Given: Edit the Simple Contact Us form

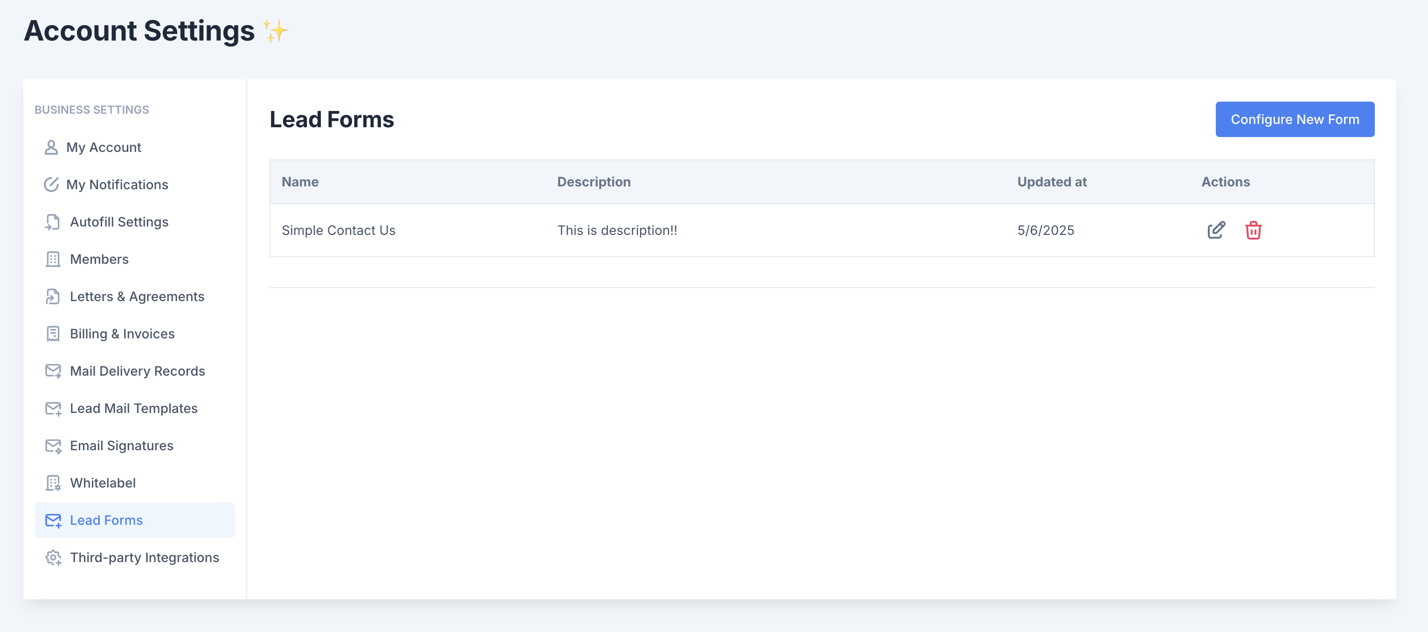Looking at the screenshot, I should 1216,230.
